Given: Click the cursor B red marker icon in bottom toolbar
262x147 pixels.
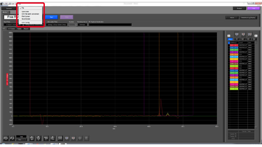Looking at the screenshot, I should click(73, 138).
